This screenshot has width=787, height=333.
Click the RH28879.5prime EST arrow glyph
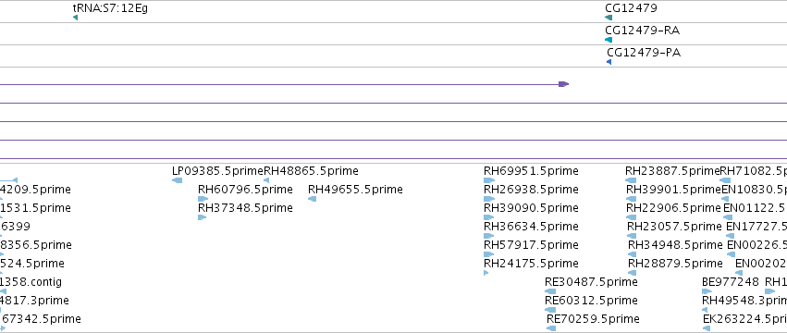[633, 273]
